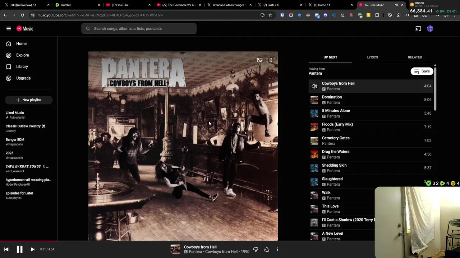This screenshot has height=258, width=460.
Task: Save the Pantera queue
Action: point(422,71)
